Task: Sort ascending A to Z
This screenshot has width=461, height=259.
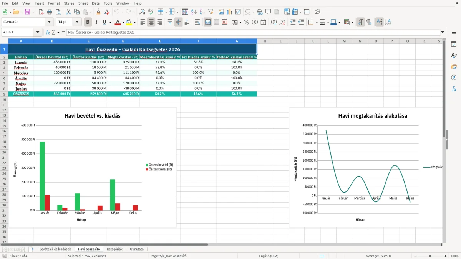Action: coord(194,12)
